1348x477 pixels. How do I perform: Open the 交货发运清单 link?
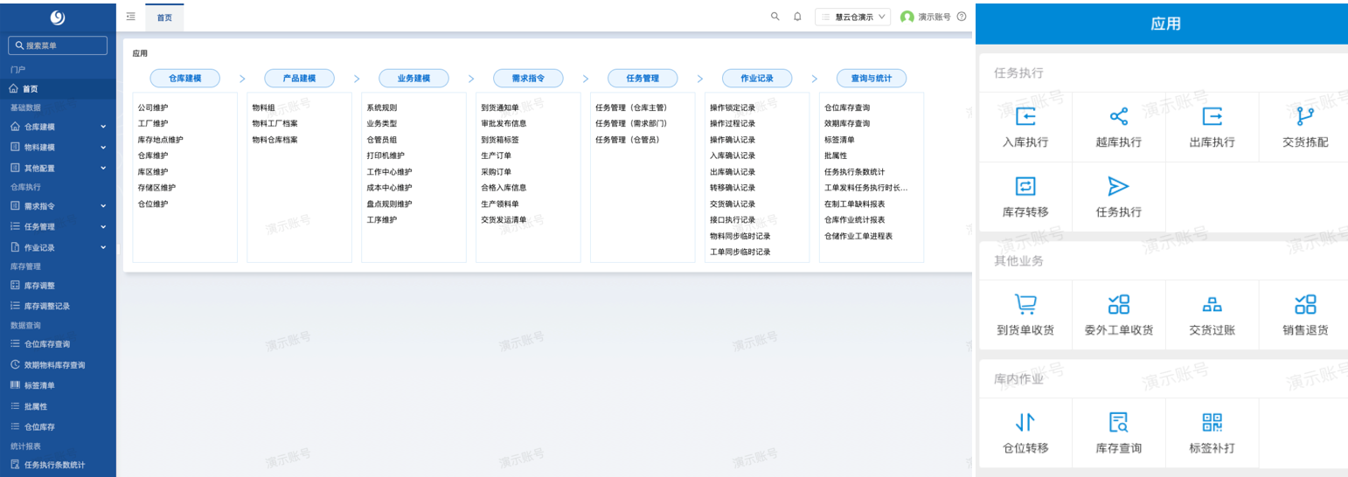pyautogui.click(x=504, y=220)
